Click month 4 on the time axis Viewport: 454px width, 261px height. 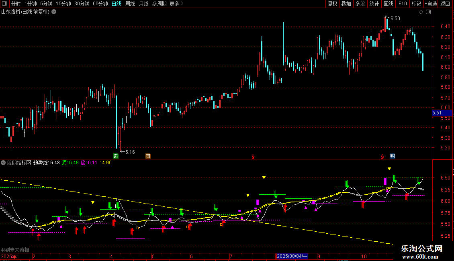coord(111,256)
